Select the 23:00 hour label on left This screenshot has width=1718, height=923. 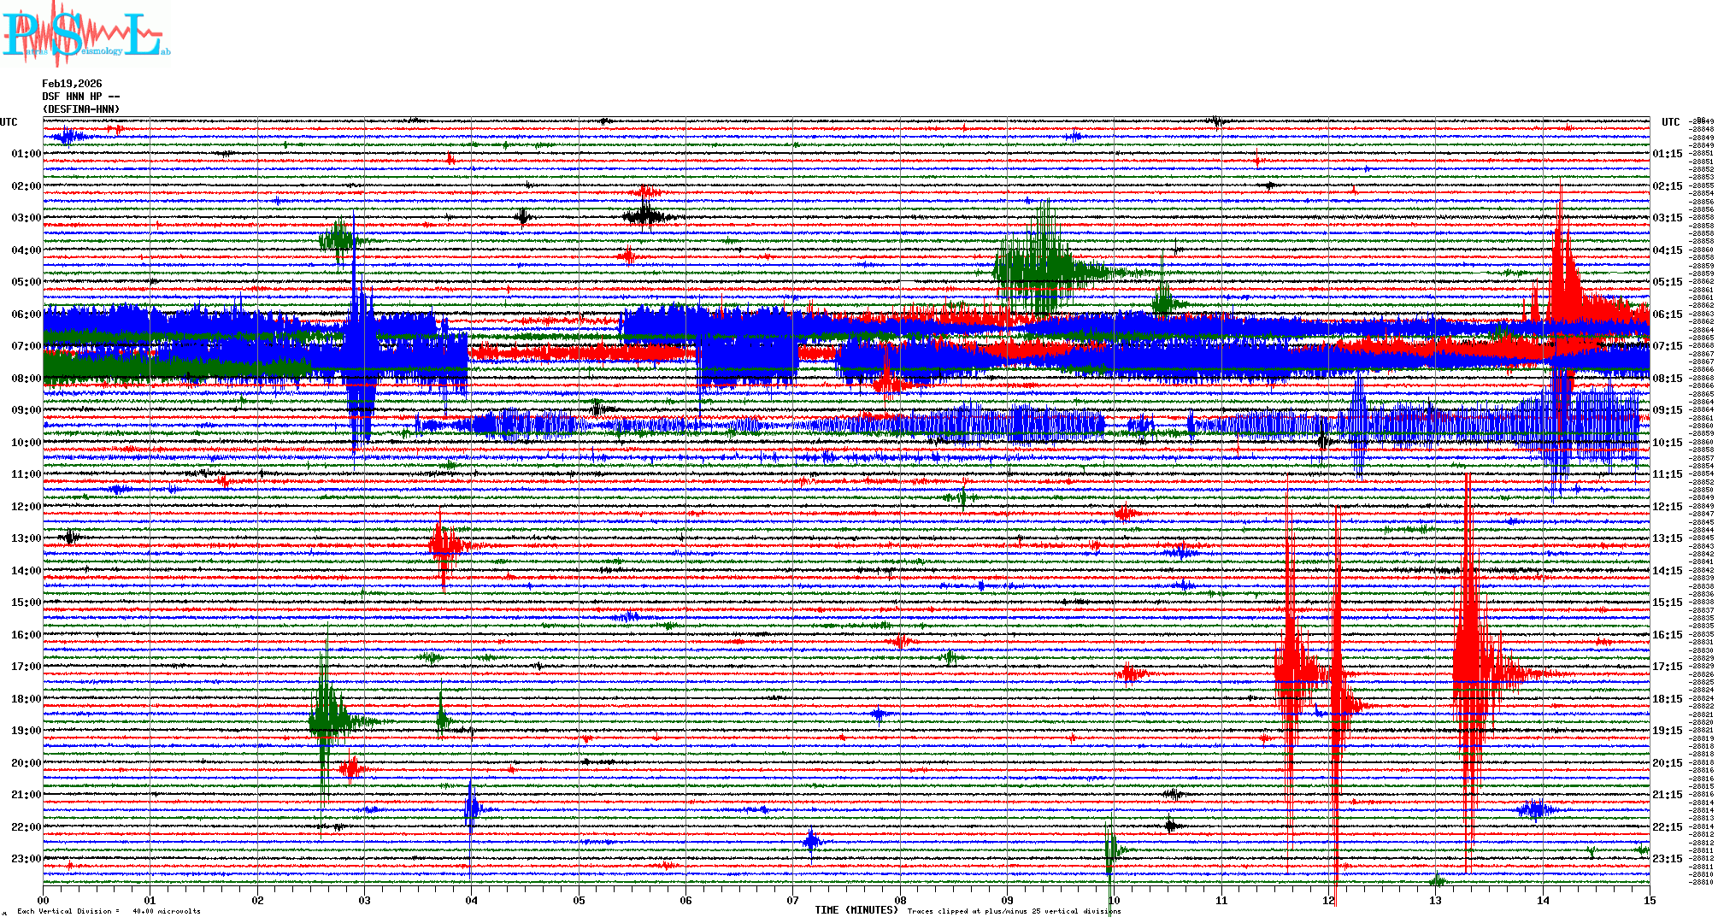coord(26,859)
